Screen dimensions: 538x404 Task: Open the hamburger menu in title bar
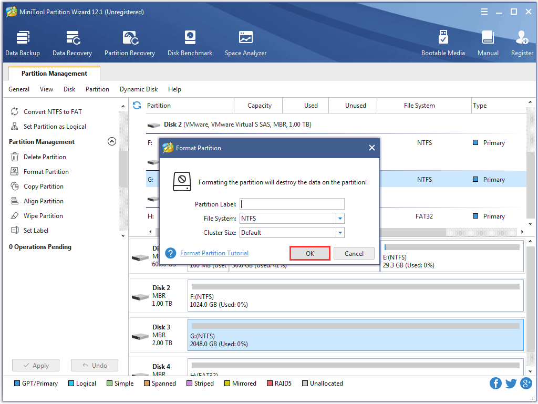click(484, 12)
